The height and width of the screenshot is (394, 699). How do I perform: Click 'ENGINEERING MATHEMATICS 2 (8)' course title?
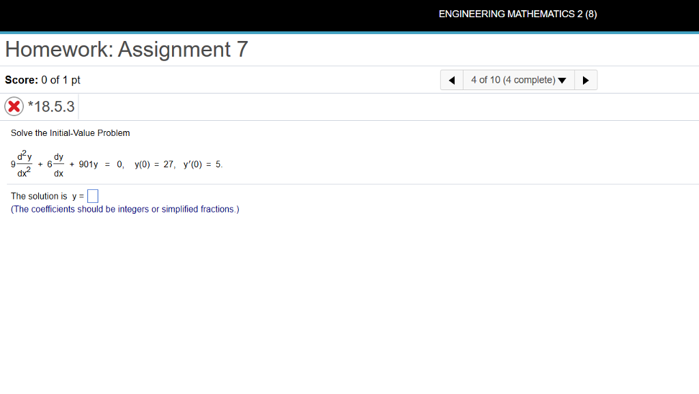coord(517,14)
